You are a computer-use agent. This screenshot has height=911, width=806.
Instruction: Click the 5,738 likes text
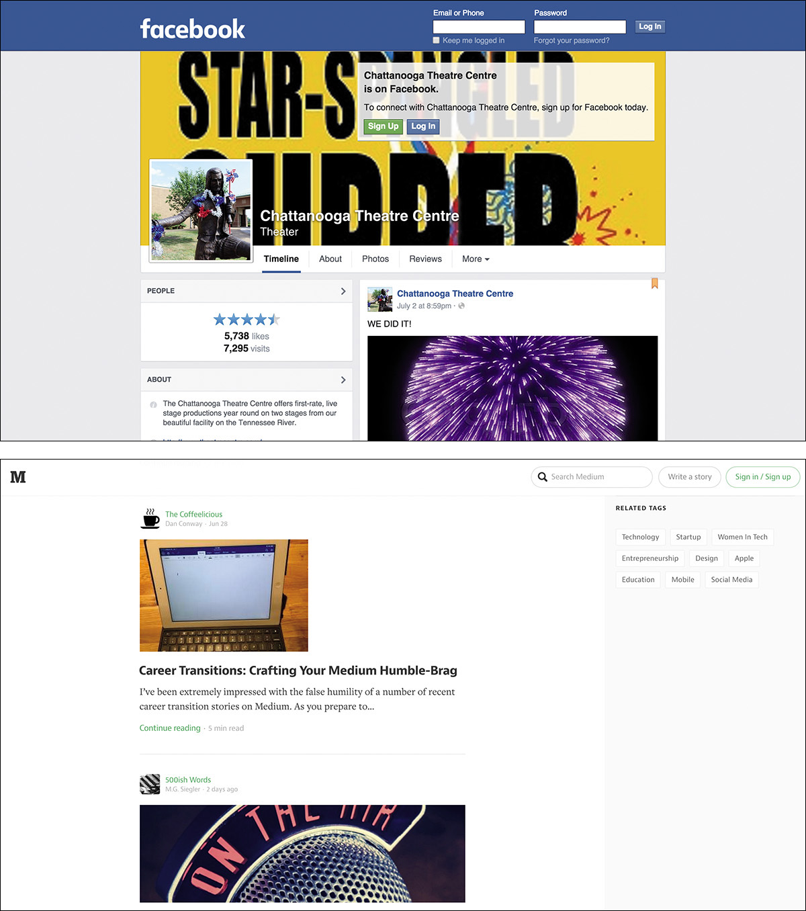pyautogui.click(x=247, y=336)
